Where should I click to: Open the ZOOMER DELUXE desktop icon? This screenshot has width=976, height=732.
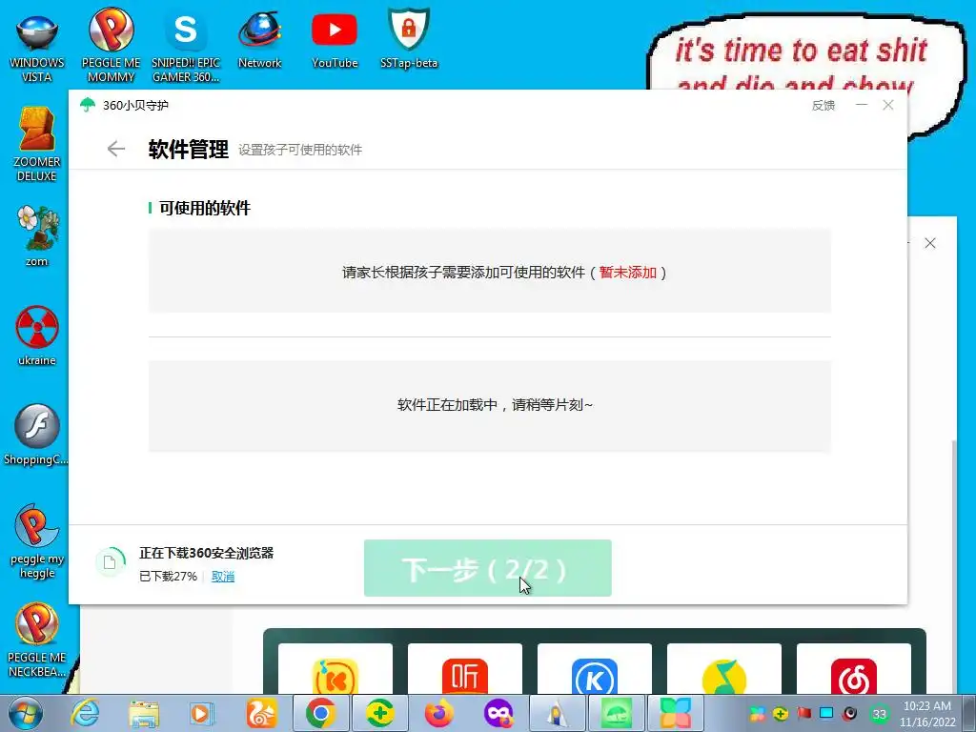(x=37, y=145)
